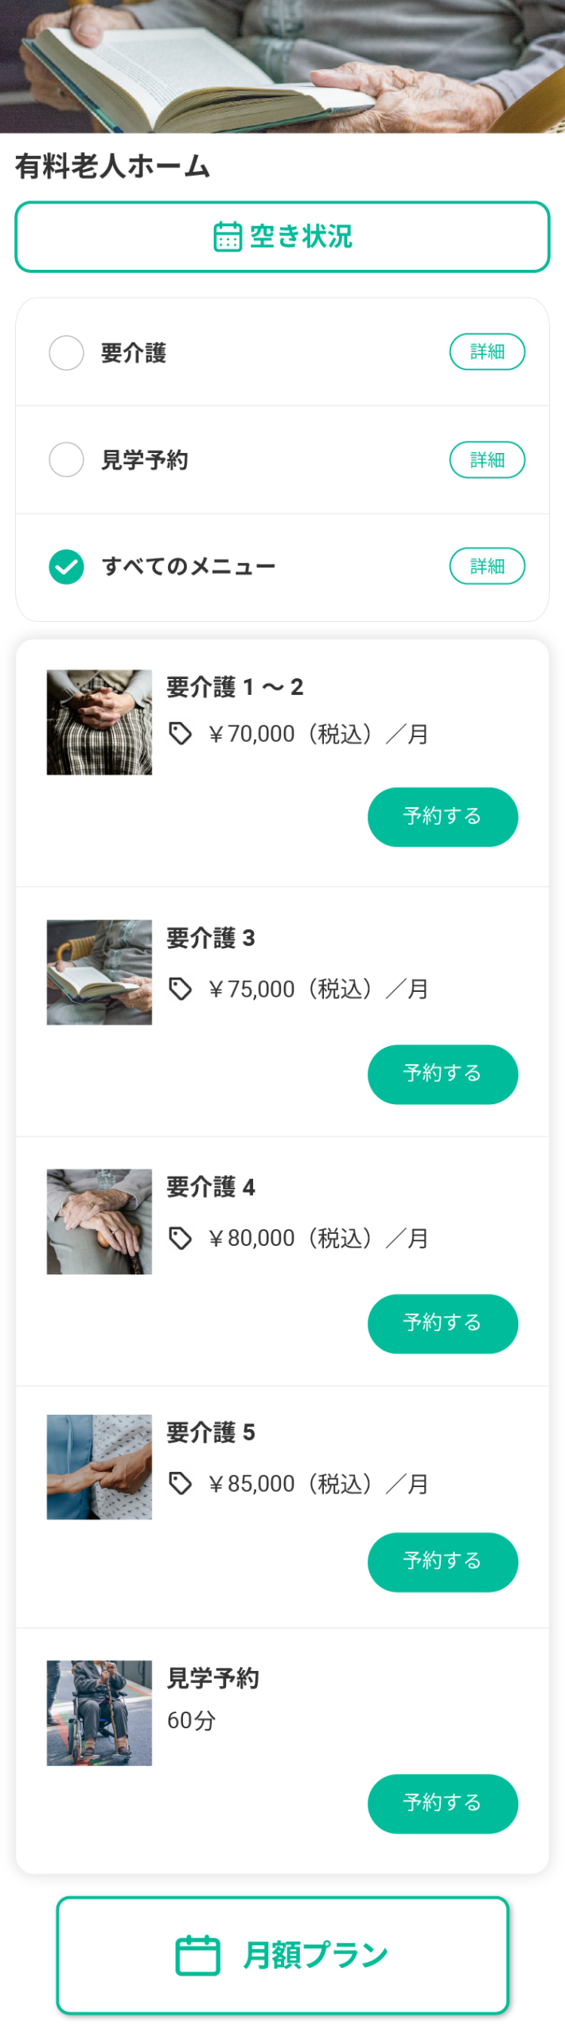Click price tag icon for 要介護 5
565x2038 pixels.
coord(181,1482)
